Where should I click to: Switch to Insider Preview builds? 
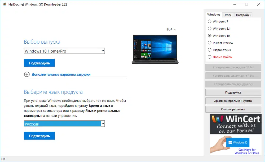209,43
